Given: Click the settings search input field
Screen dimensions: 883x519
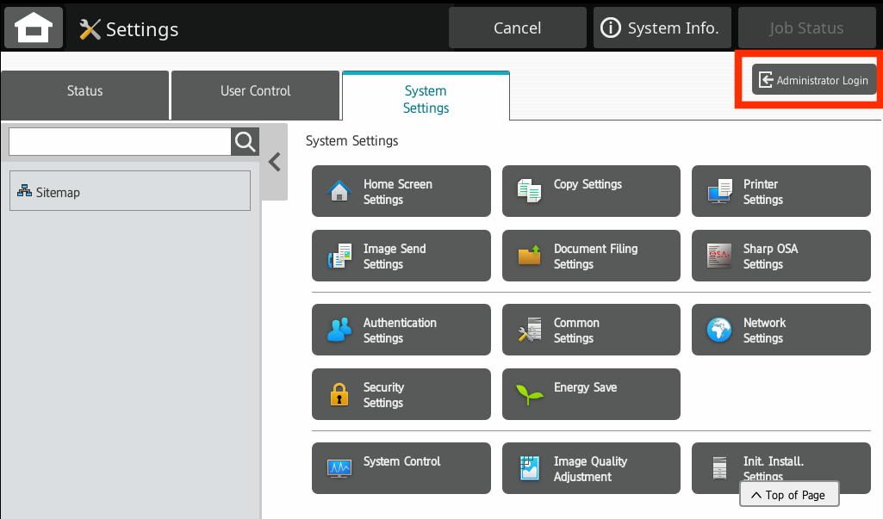Looking at the screenshot, I should pos(120,141).
